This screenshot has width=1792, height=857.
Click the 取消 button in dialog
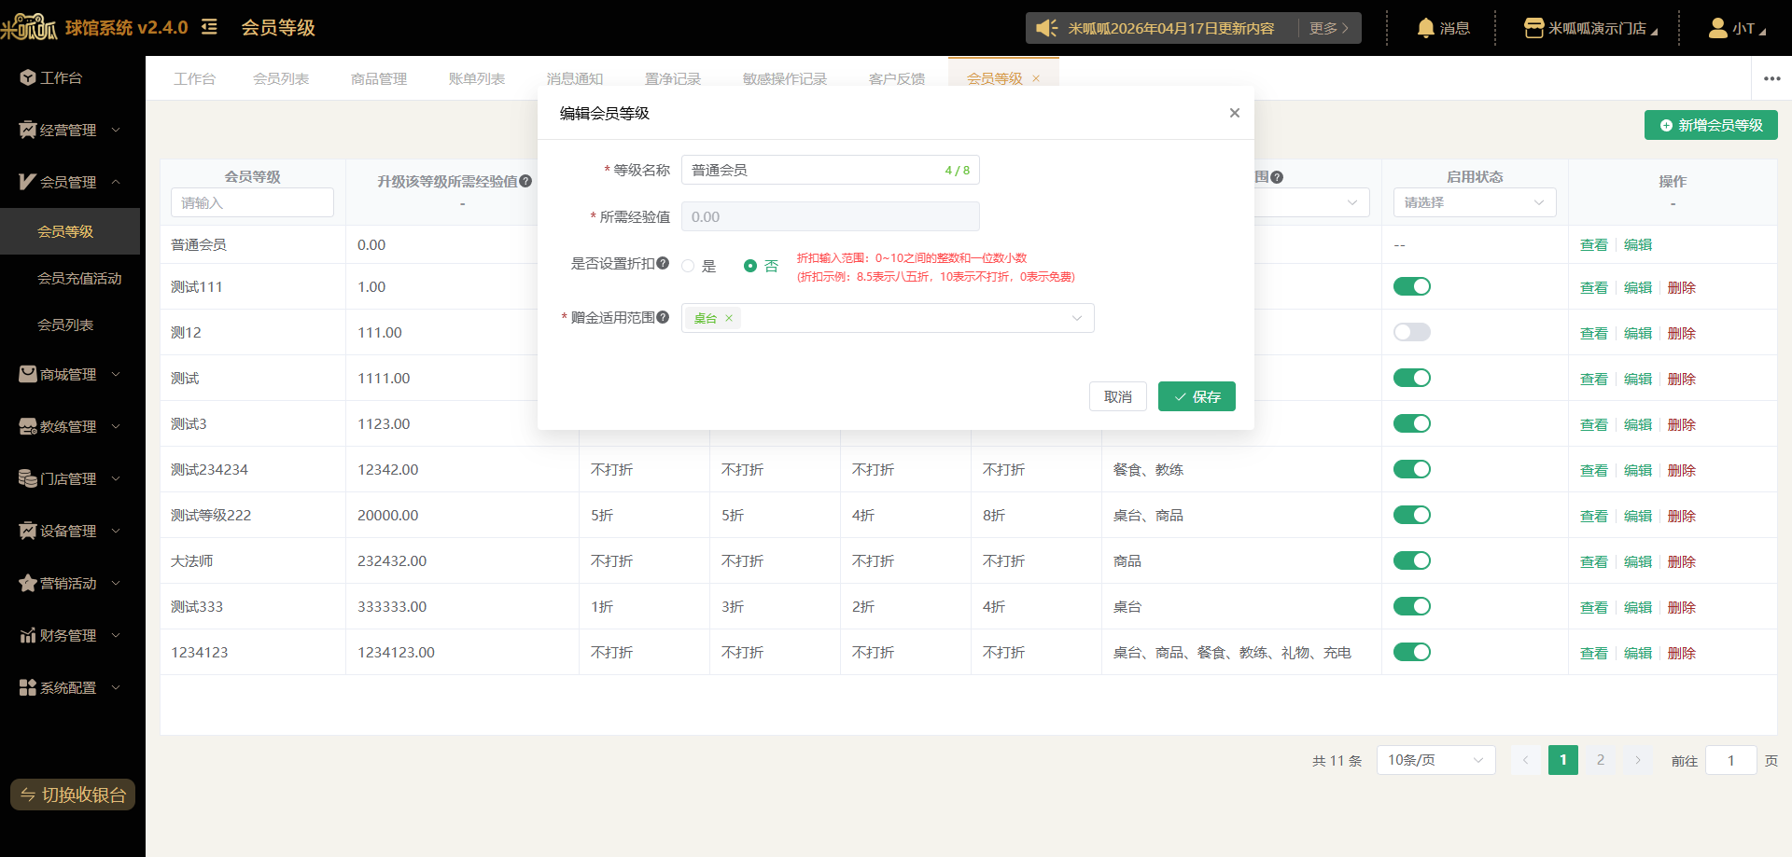[1118, 396]
